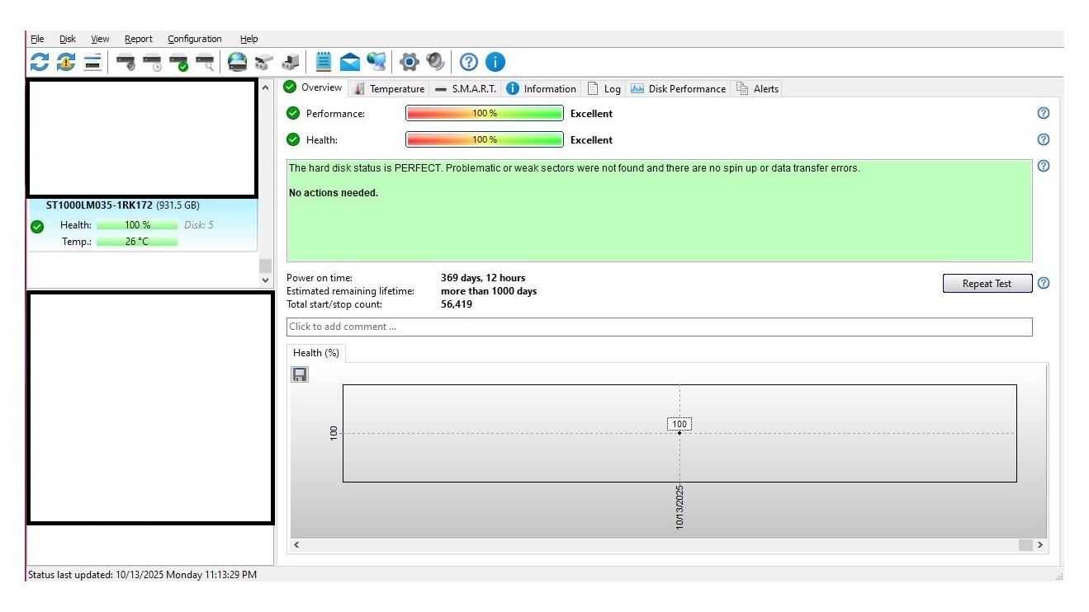Screen dimensions: 1089x612
Task: Click the refresh icon with warning triangle
Action: click(x=66, y=62)
